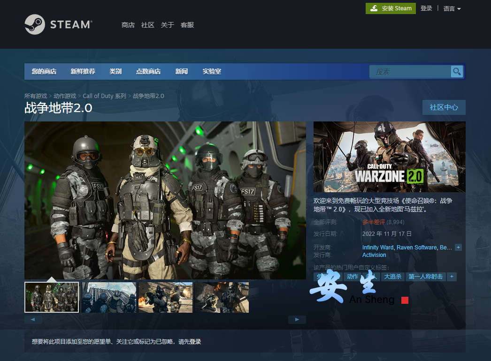Screen dimensions: 491x361
Task: Click the 大逃杀 tag
Action: click(x=393, y=277)
